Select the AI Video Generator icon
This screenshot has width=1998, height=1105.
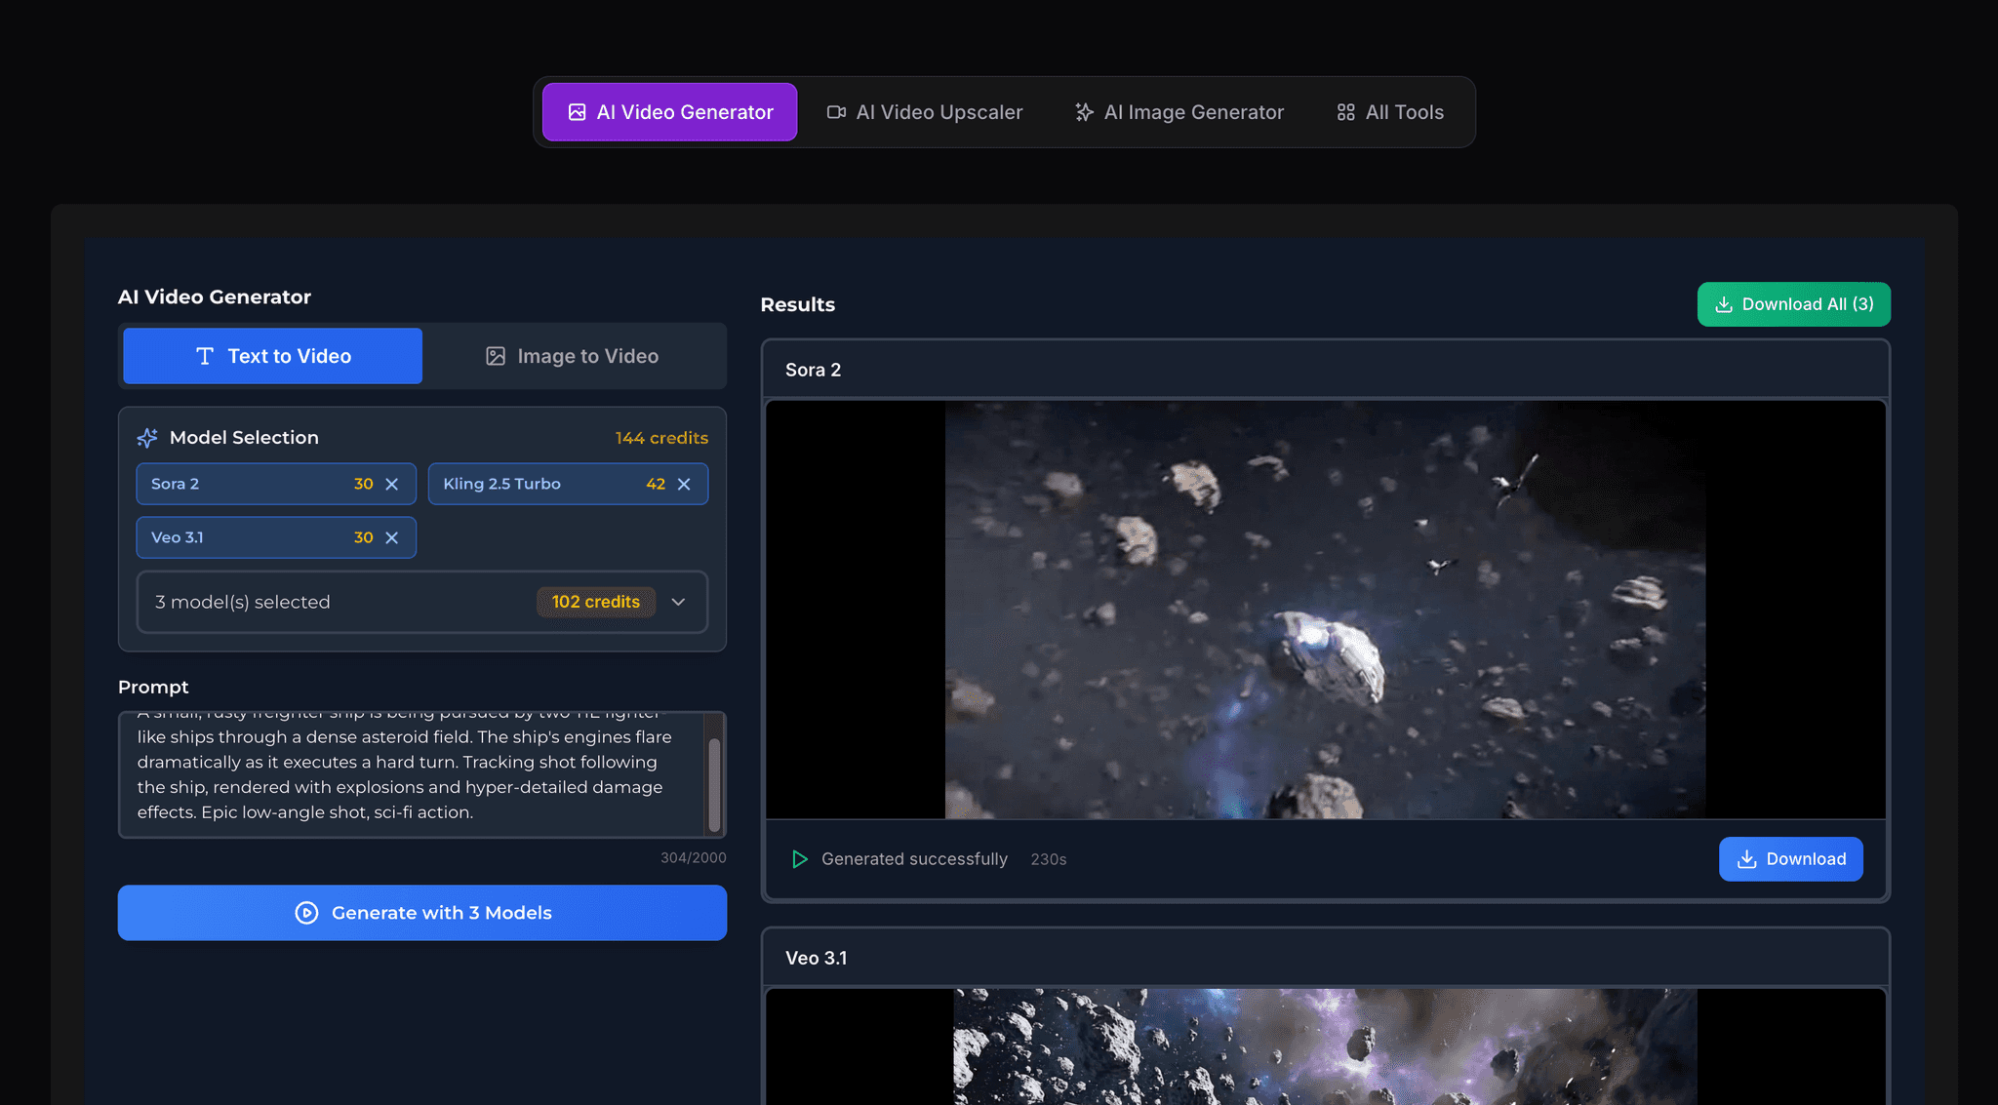coord(577,111)
